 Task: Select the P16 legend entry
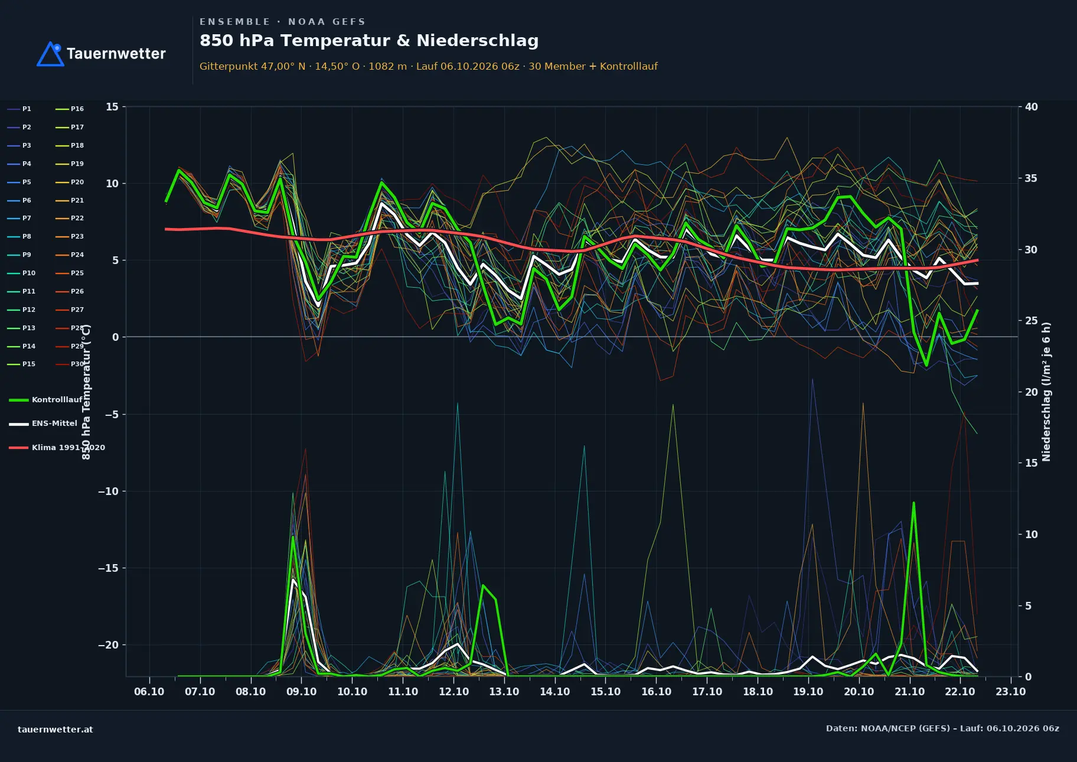(x=70, y=109)
